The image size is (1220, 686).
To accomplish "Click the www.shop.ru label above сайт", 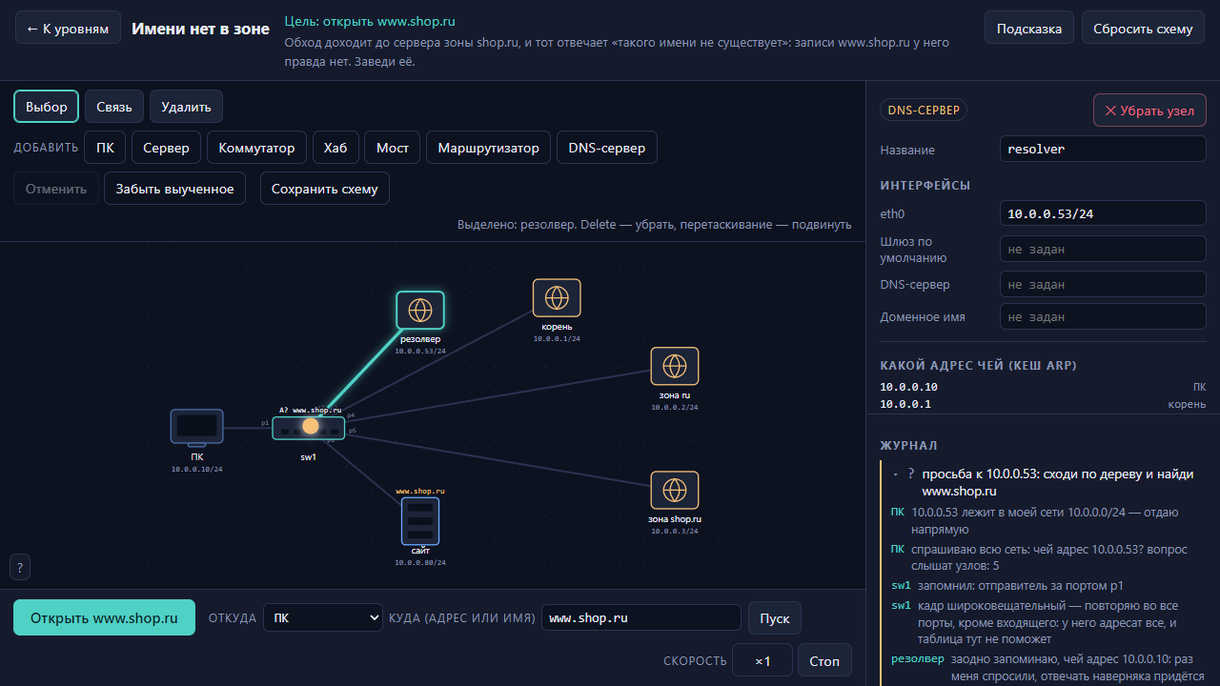I will point(420,491).
